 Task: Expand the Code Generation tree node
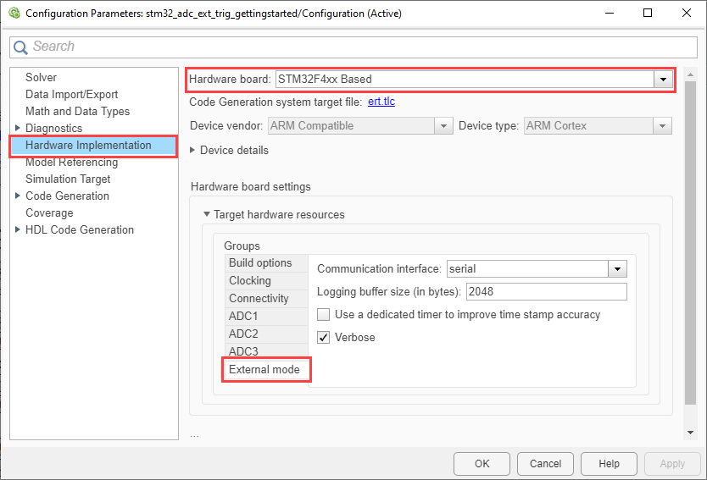click(x=18, y=196)
